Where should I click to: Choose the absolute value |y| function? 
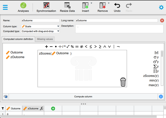pyautogui.click(x=156, y=52)
